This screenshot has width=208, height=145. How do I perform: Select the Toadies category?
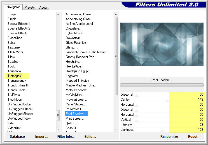(x=13, y=62)
